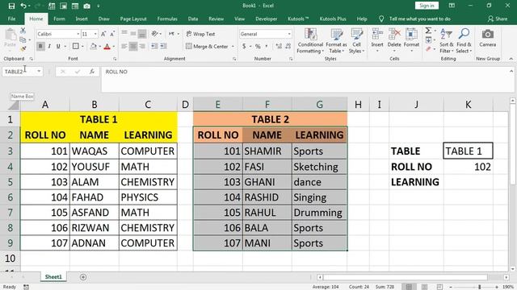Click the Copy icon in Clipboard group
The width and height of the screenshot is (517, 290).
click(x=23, y=39)
